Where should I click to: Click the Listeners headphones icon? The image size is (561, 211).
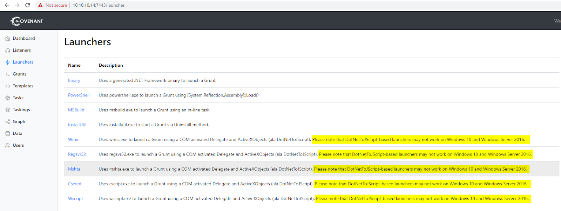tap(8, 51)
